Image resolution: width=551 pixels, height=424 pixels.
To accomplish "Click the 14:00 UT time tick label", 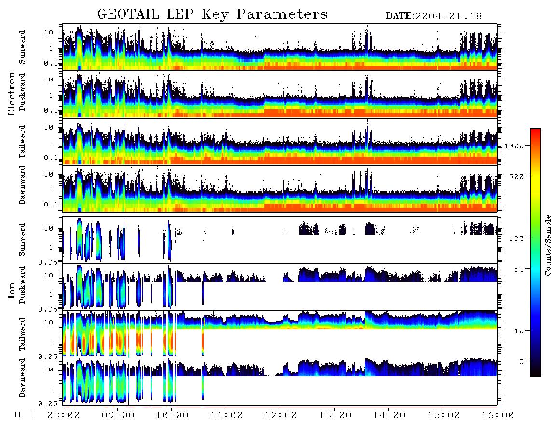I will (x=389, y=415).
